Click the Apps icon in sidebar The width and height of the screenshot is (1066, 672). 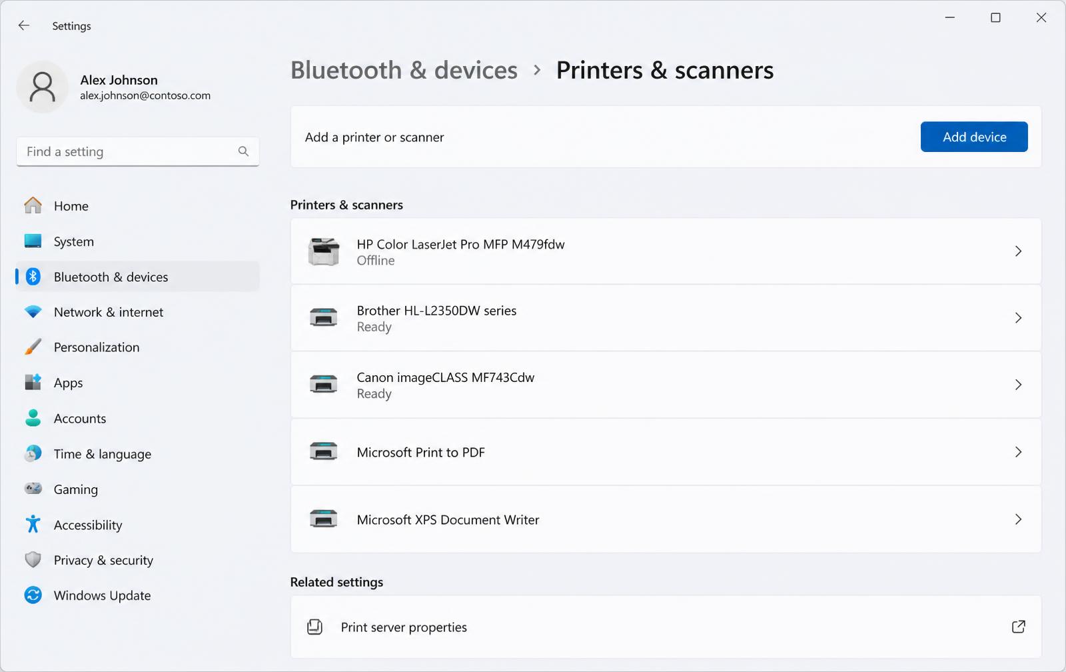33,383
